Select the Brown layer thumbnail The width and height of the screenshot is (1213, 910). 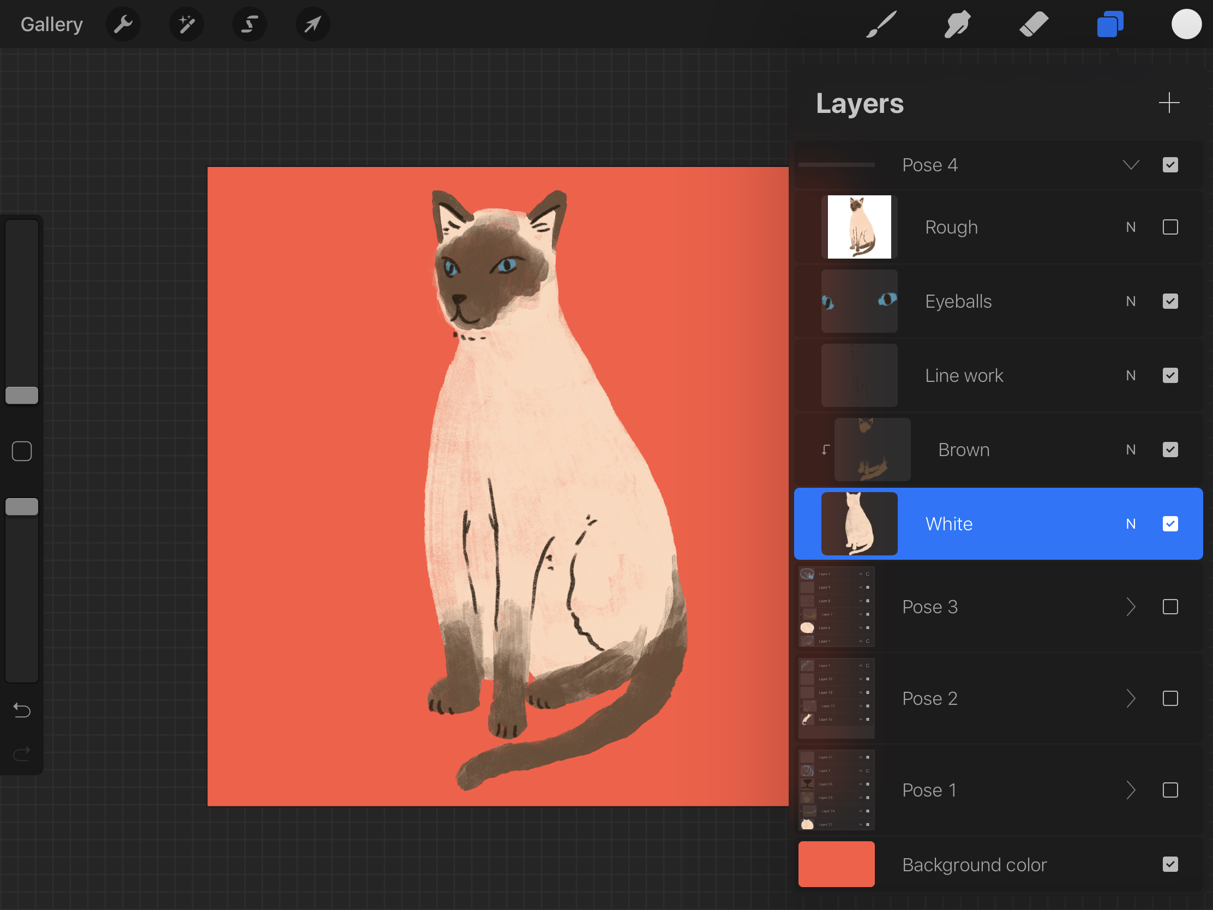coord(872,450)
